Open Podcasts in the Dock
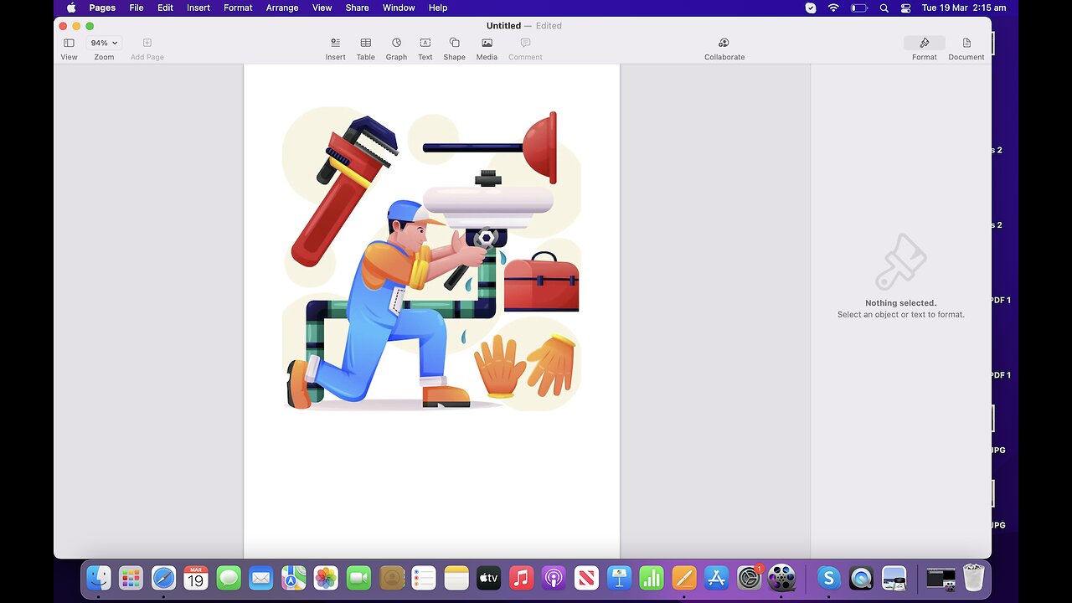The width and height of the screenshot is (1072, 603). pos(554,578)
